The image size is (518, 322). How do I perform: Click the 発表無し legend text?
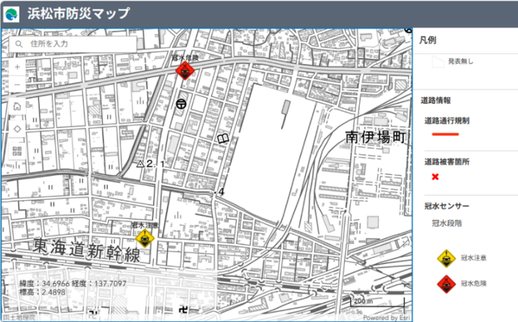point(461,61)
